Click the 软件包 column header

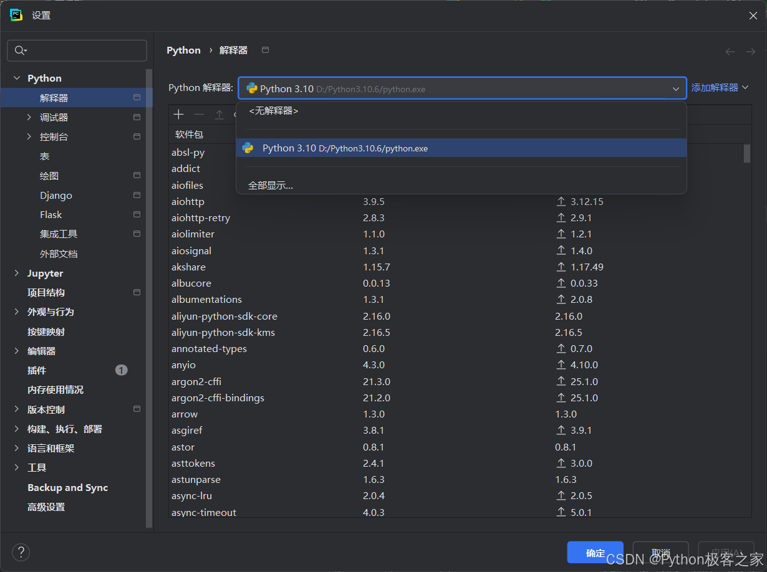[189, 134]
